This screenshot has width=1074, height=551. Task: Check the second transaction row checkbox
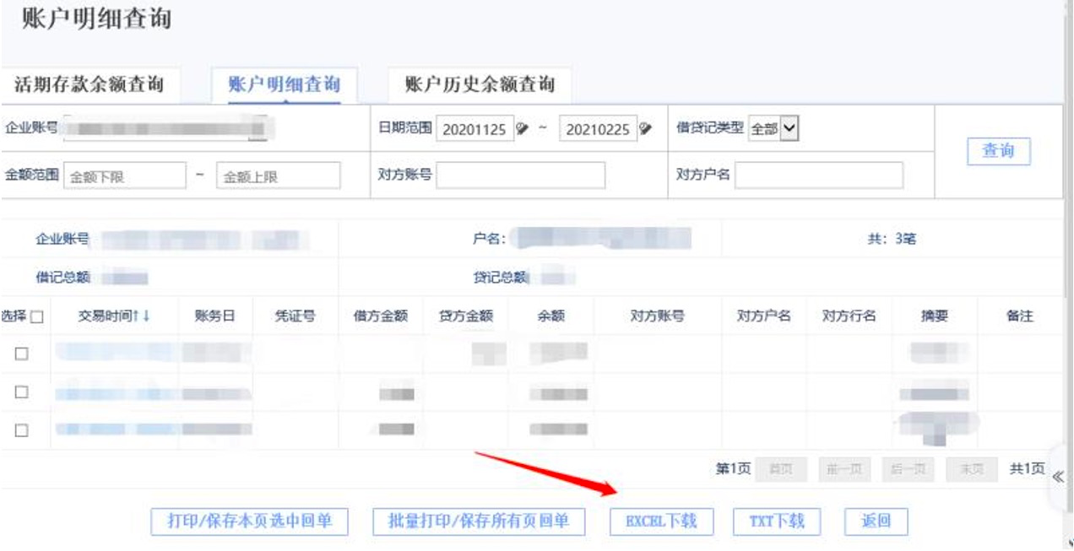(x=22, y=392)
